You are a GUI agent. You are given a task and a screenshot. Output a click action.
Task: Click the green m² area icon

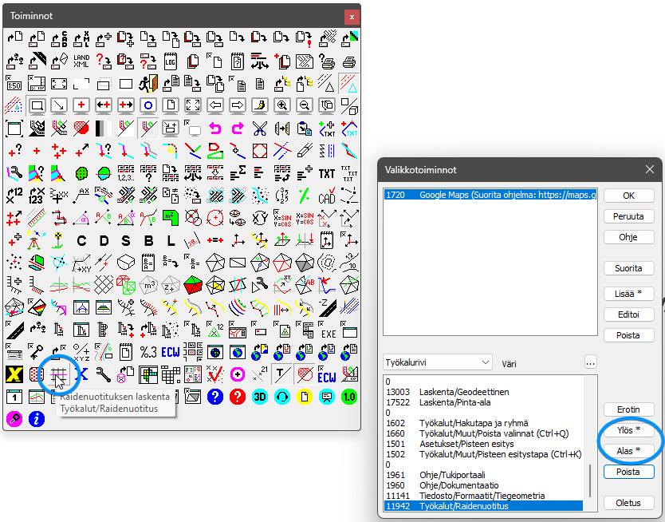(170, 217)
